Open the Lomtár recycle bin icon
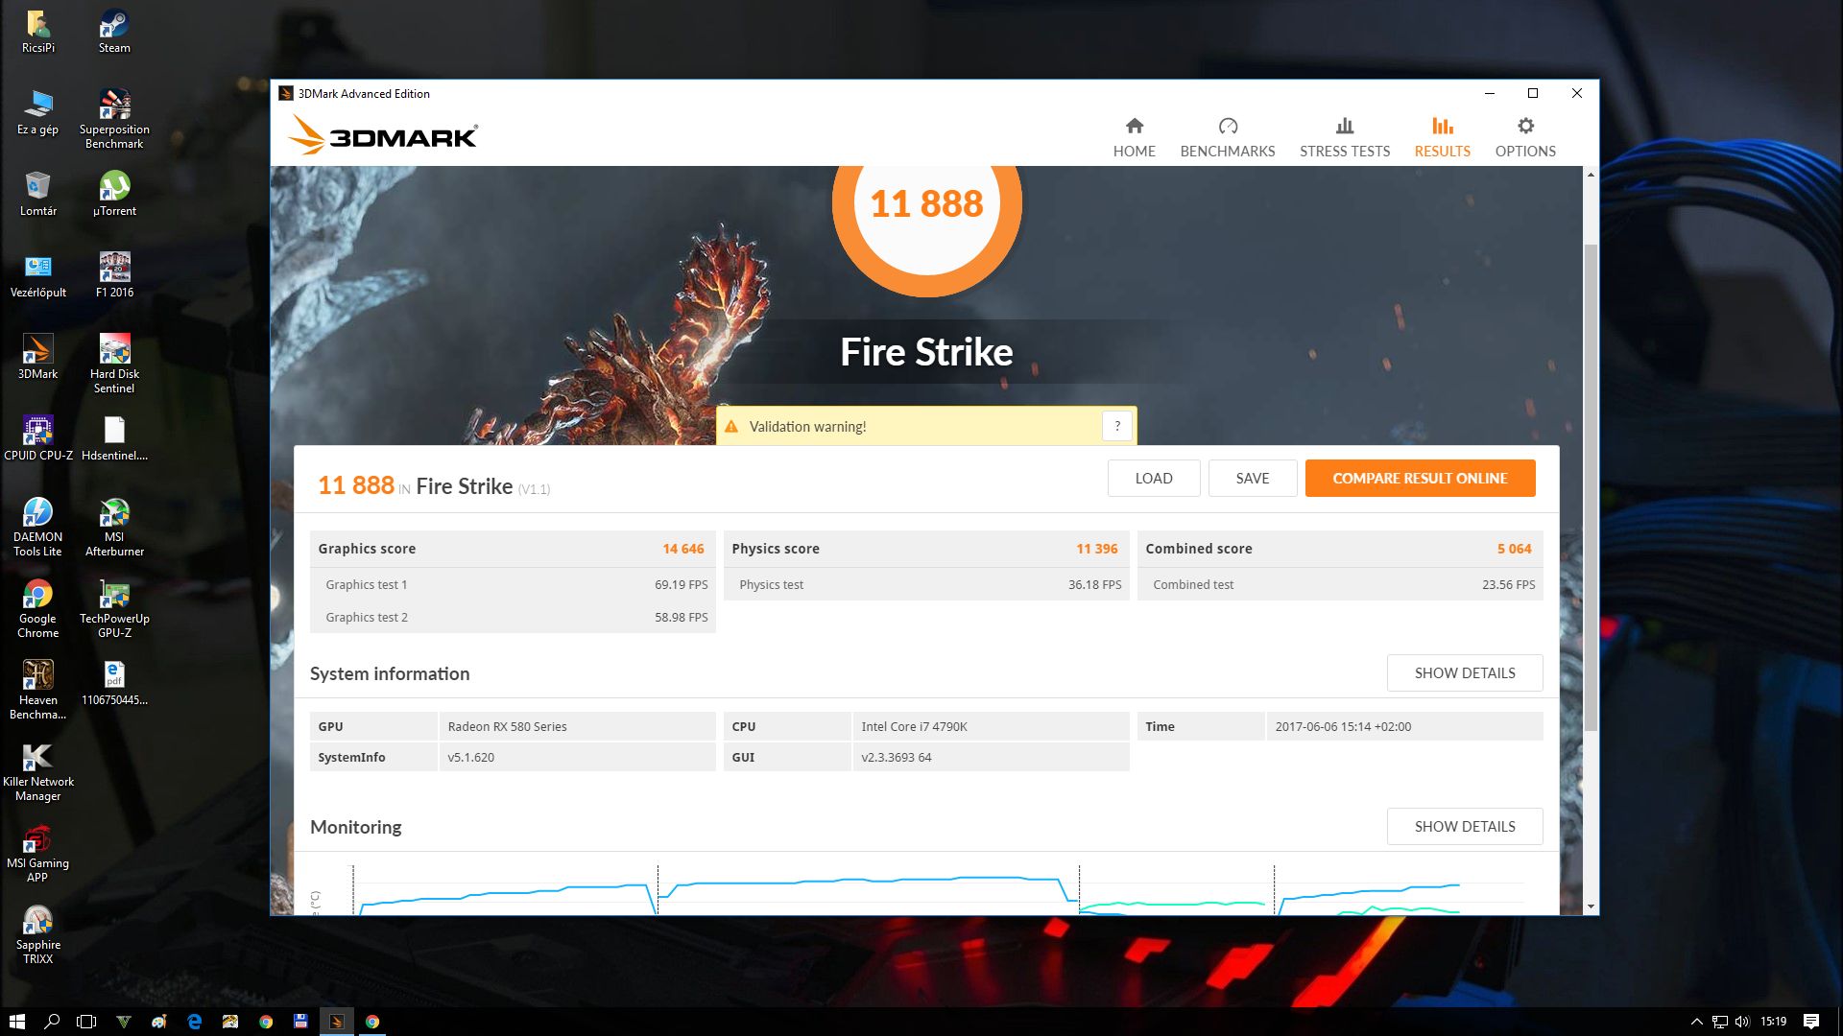 click(x=37, y=194)
